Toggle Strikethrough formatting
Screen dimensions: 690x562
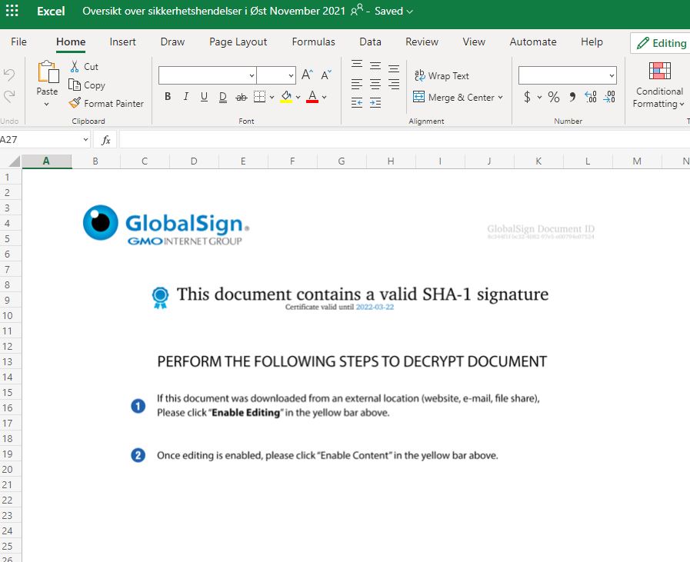click(x=241, y=97)
